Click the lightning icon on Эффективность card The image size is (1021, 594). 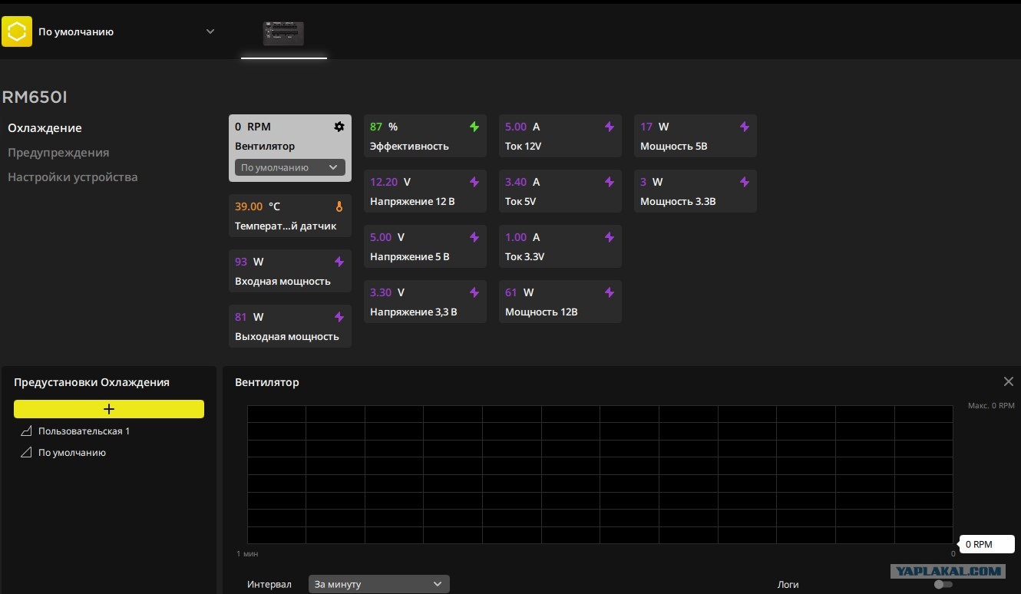coord(474,127)
